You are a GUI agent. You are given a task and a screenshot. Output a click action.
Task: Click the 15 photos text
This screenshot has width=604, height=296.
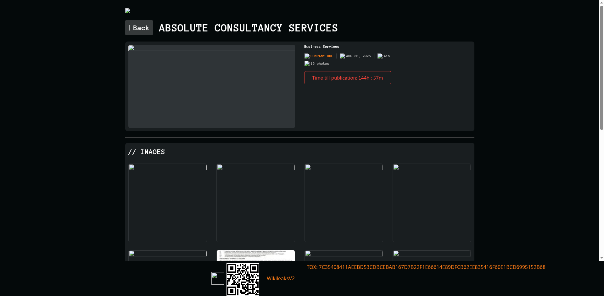point(320,64)
